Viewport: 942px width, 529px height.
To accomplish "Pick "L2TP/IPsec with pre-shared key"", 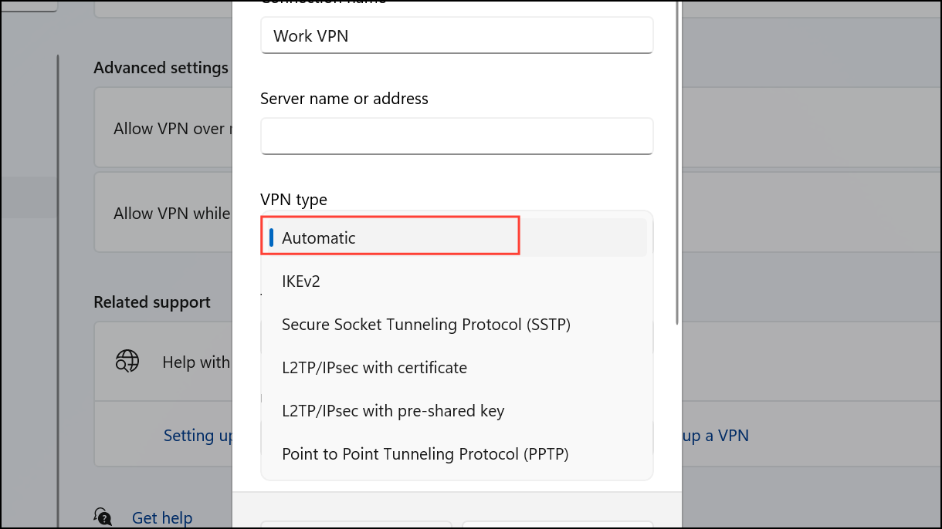I will point(392,411).
